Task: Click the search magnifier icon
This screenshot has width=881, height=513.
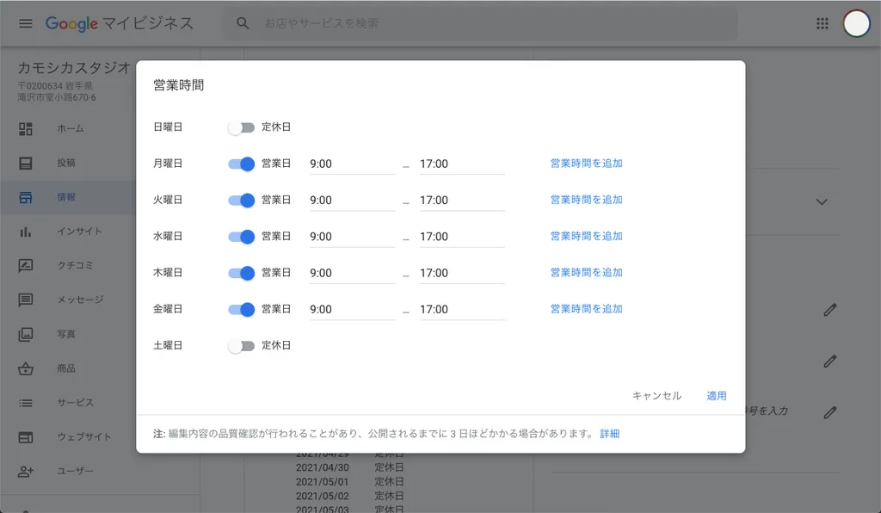Action: click(x=243, y=23)
